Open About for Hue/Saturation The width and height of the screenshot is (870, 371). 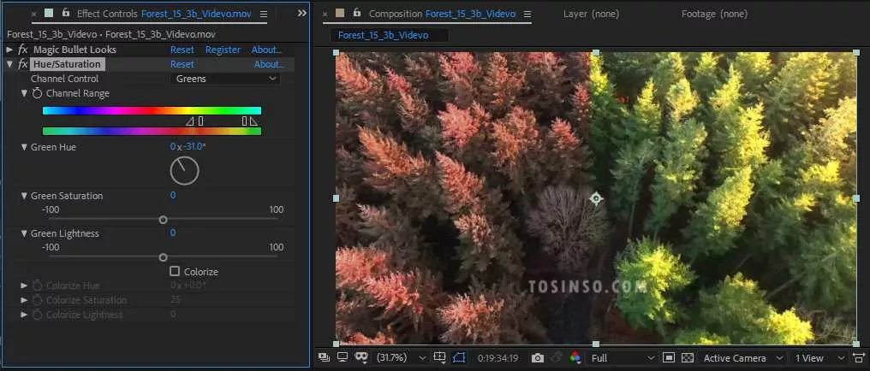269,64
